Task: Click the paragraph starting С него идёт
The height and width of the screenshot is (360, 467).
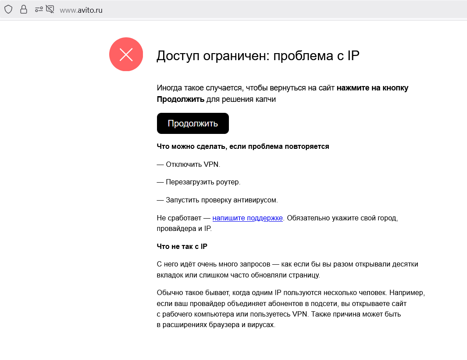Action: 287,270
